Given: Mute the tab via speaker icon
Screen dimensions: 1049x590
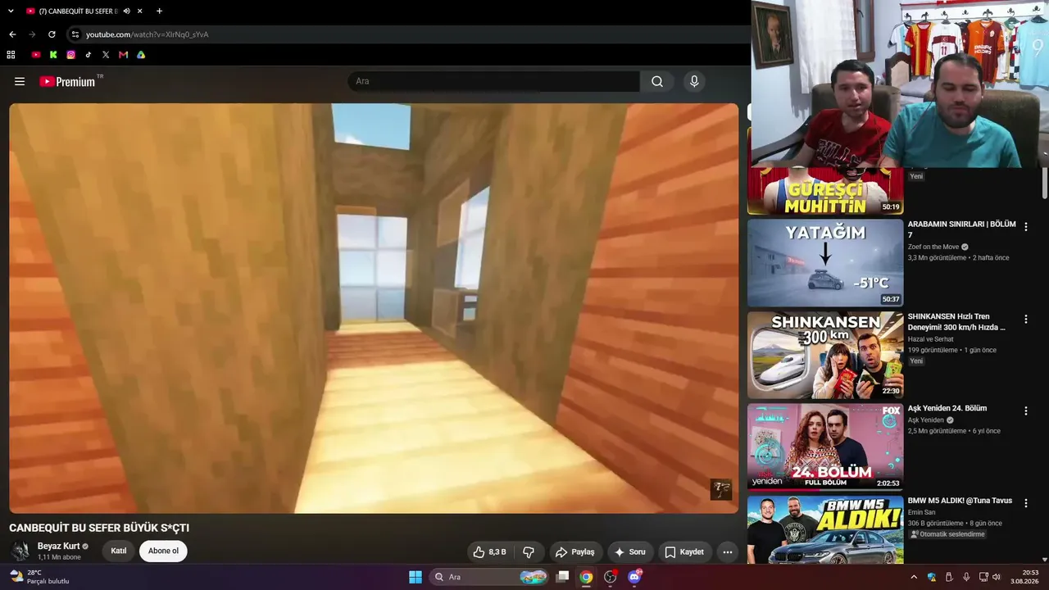Looking at the screenshot, I should tap(126, 11).
